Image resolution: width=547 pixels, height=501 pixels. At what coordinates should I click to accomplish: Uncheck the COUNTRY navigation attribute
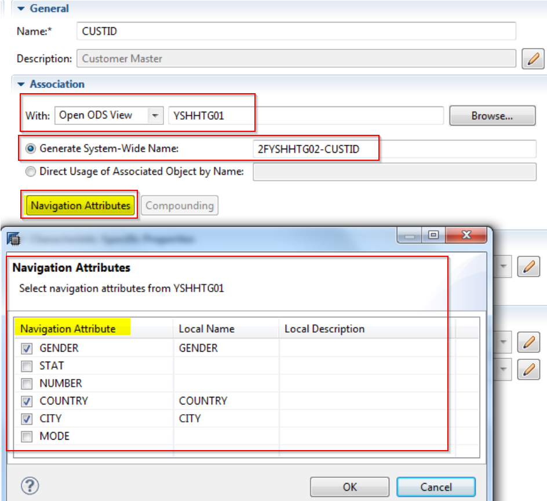click(x=27, y=401)
